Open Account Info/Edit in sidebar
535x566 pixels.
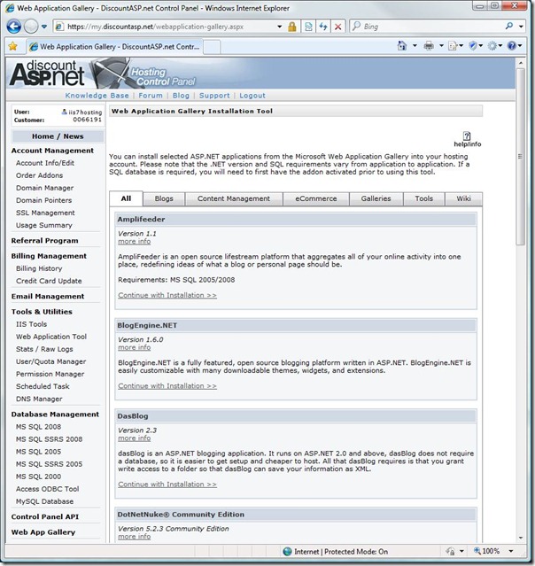tap(45, 163)
